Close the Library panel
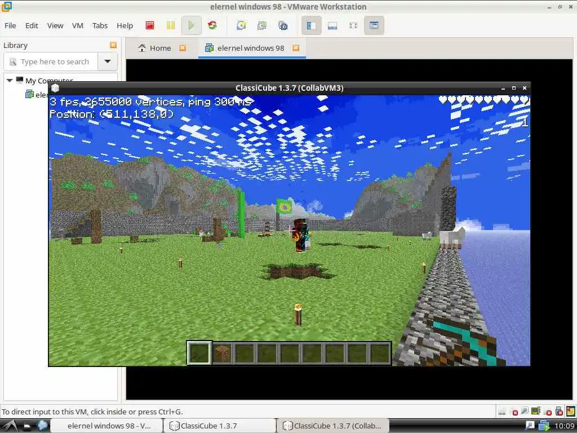Image resolution: width=577 pixels, height=433 pixels. [113, 45]
